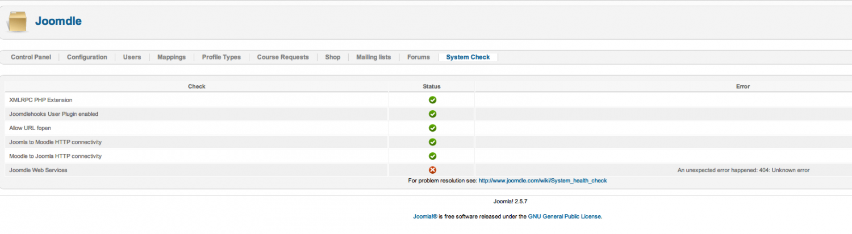852x234 pixels.
Task: Click green status icon for Joomdlehooks User Plugin
Action: (x=432, y=114)
